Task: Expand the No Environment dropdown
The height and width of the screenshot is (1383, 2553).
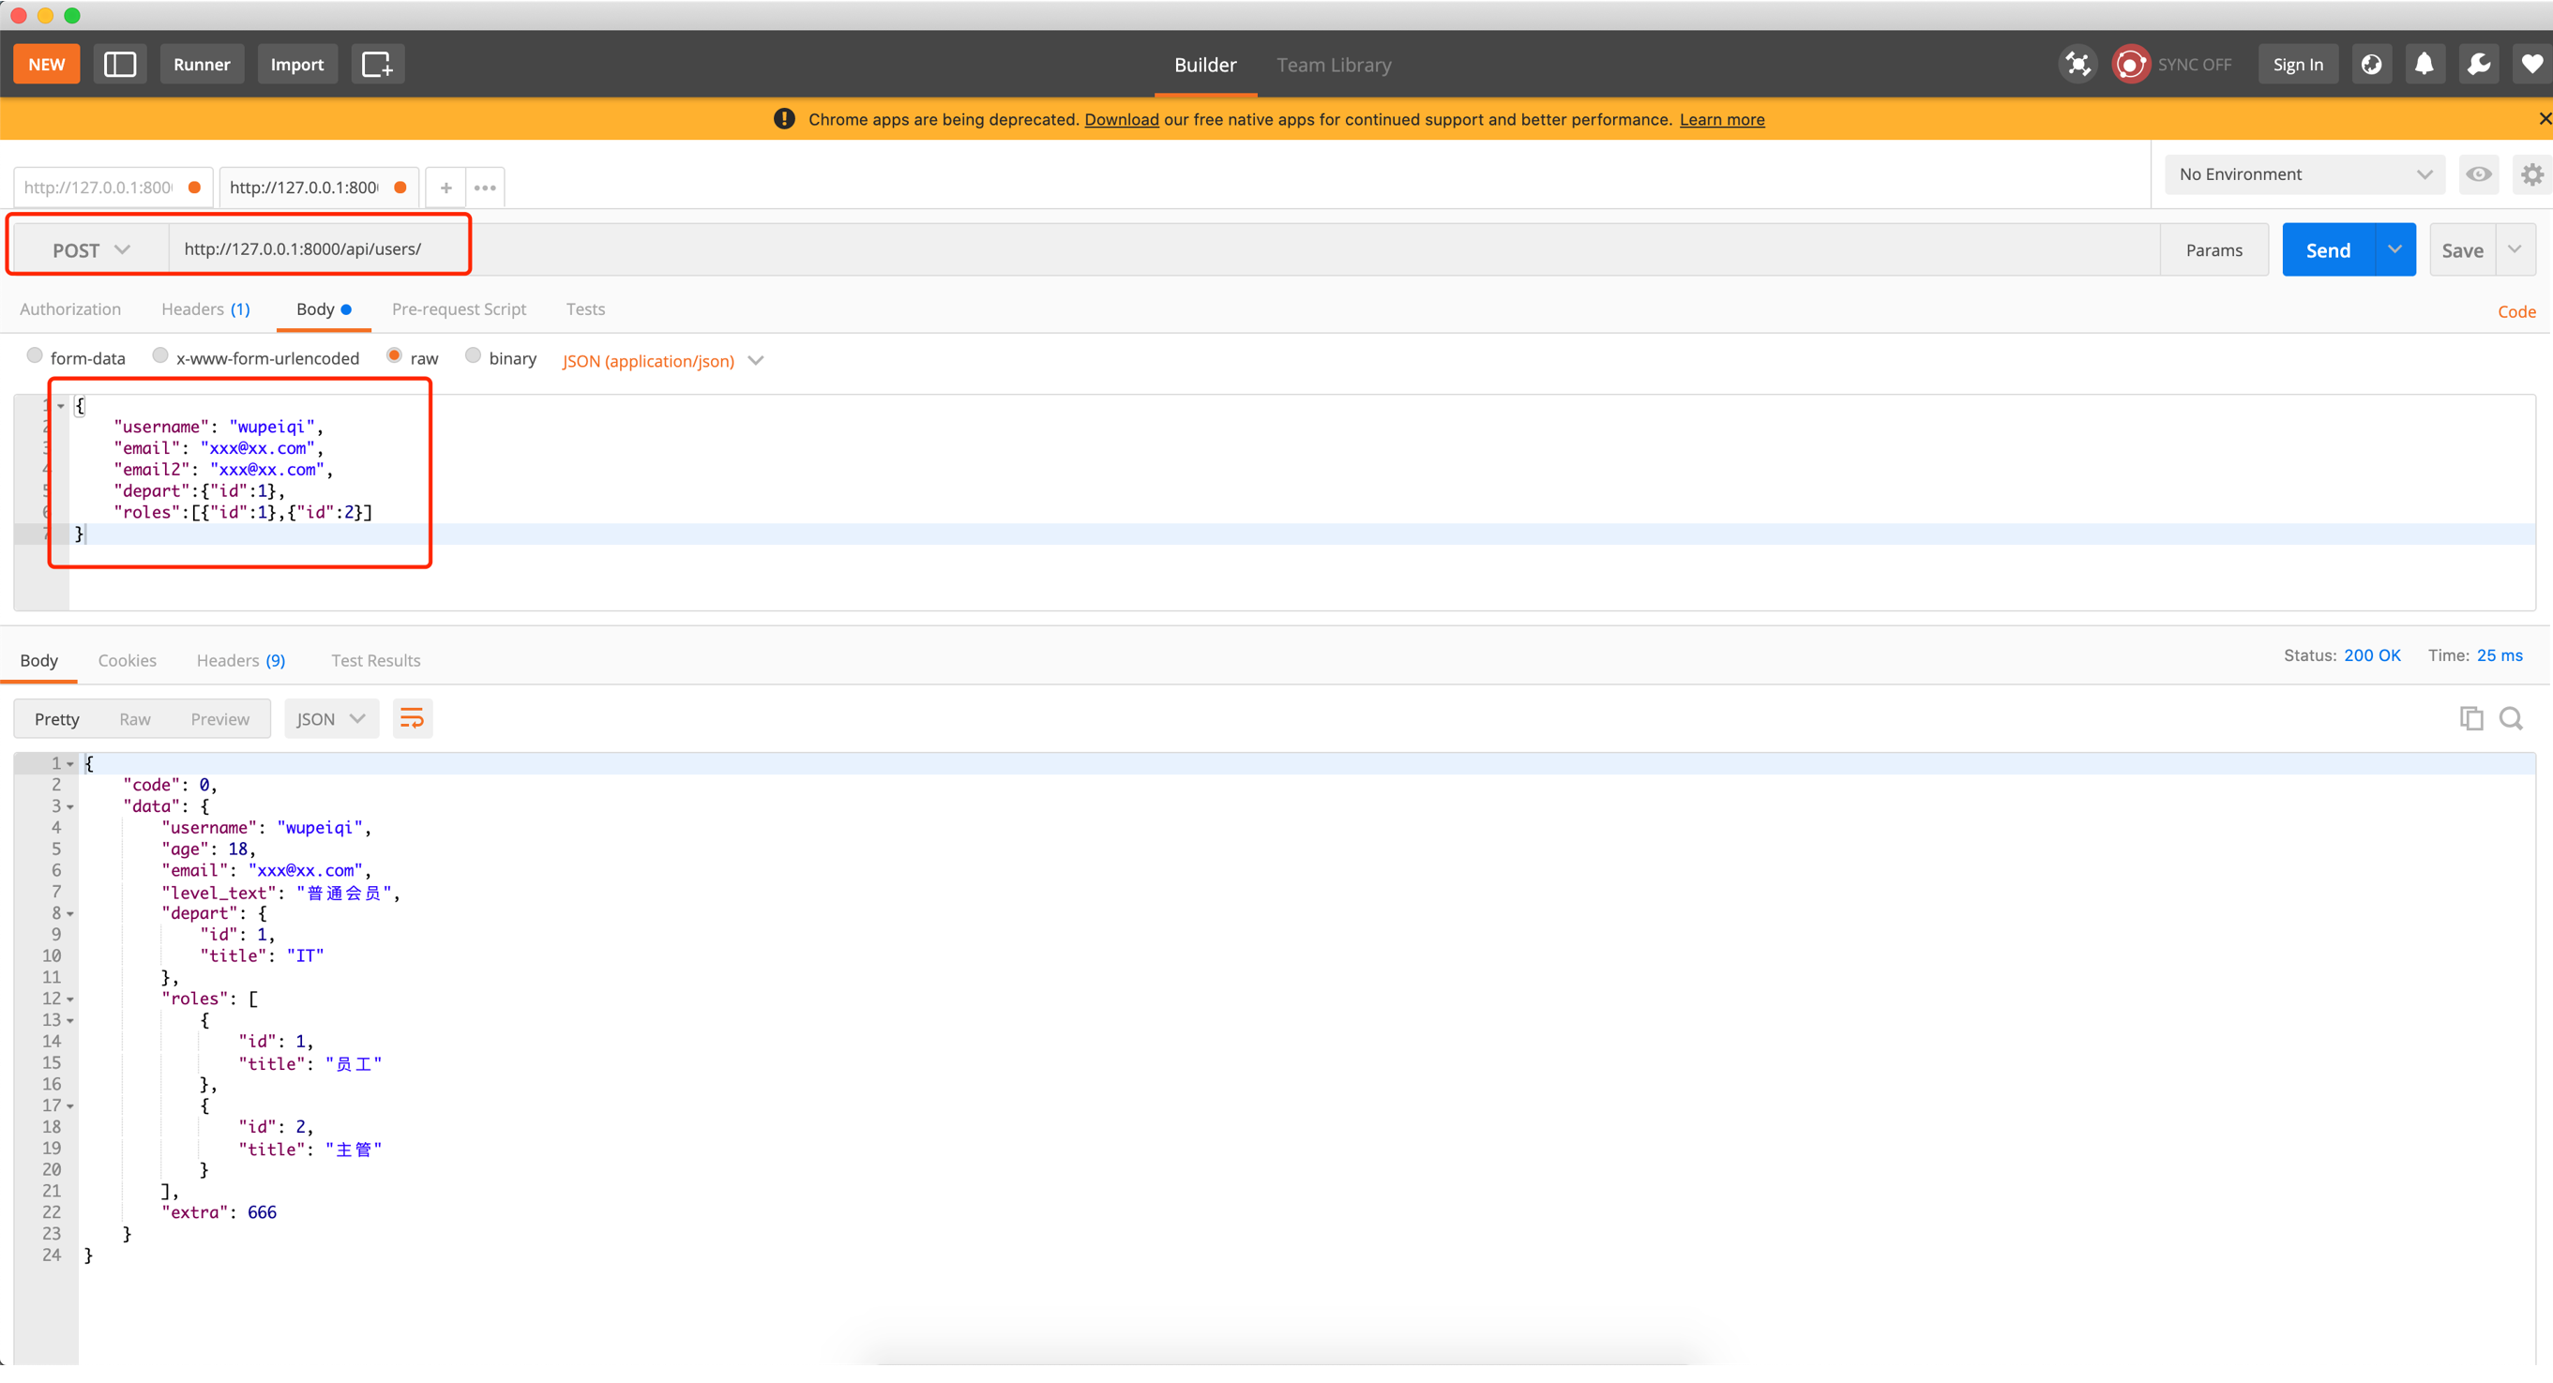Action: [x=2304, y=174]
